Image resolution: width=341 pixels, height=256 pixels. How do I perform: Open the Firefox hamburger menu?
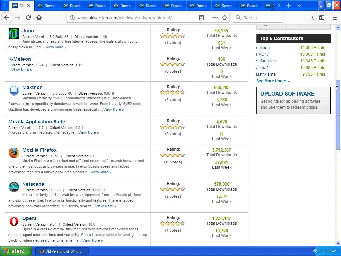pyautogui.click(x=334, y=18)
